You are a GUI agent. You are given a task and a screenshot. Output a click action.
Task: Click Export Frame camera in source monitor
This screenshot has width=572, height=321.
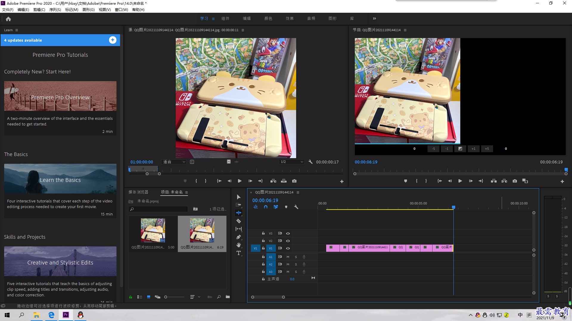pyautogui.click(x=294, y=181)
